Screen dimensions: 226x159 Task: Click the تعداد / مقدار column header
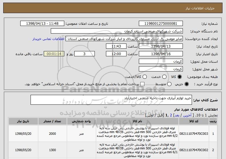tap(52, 121)
